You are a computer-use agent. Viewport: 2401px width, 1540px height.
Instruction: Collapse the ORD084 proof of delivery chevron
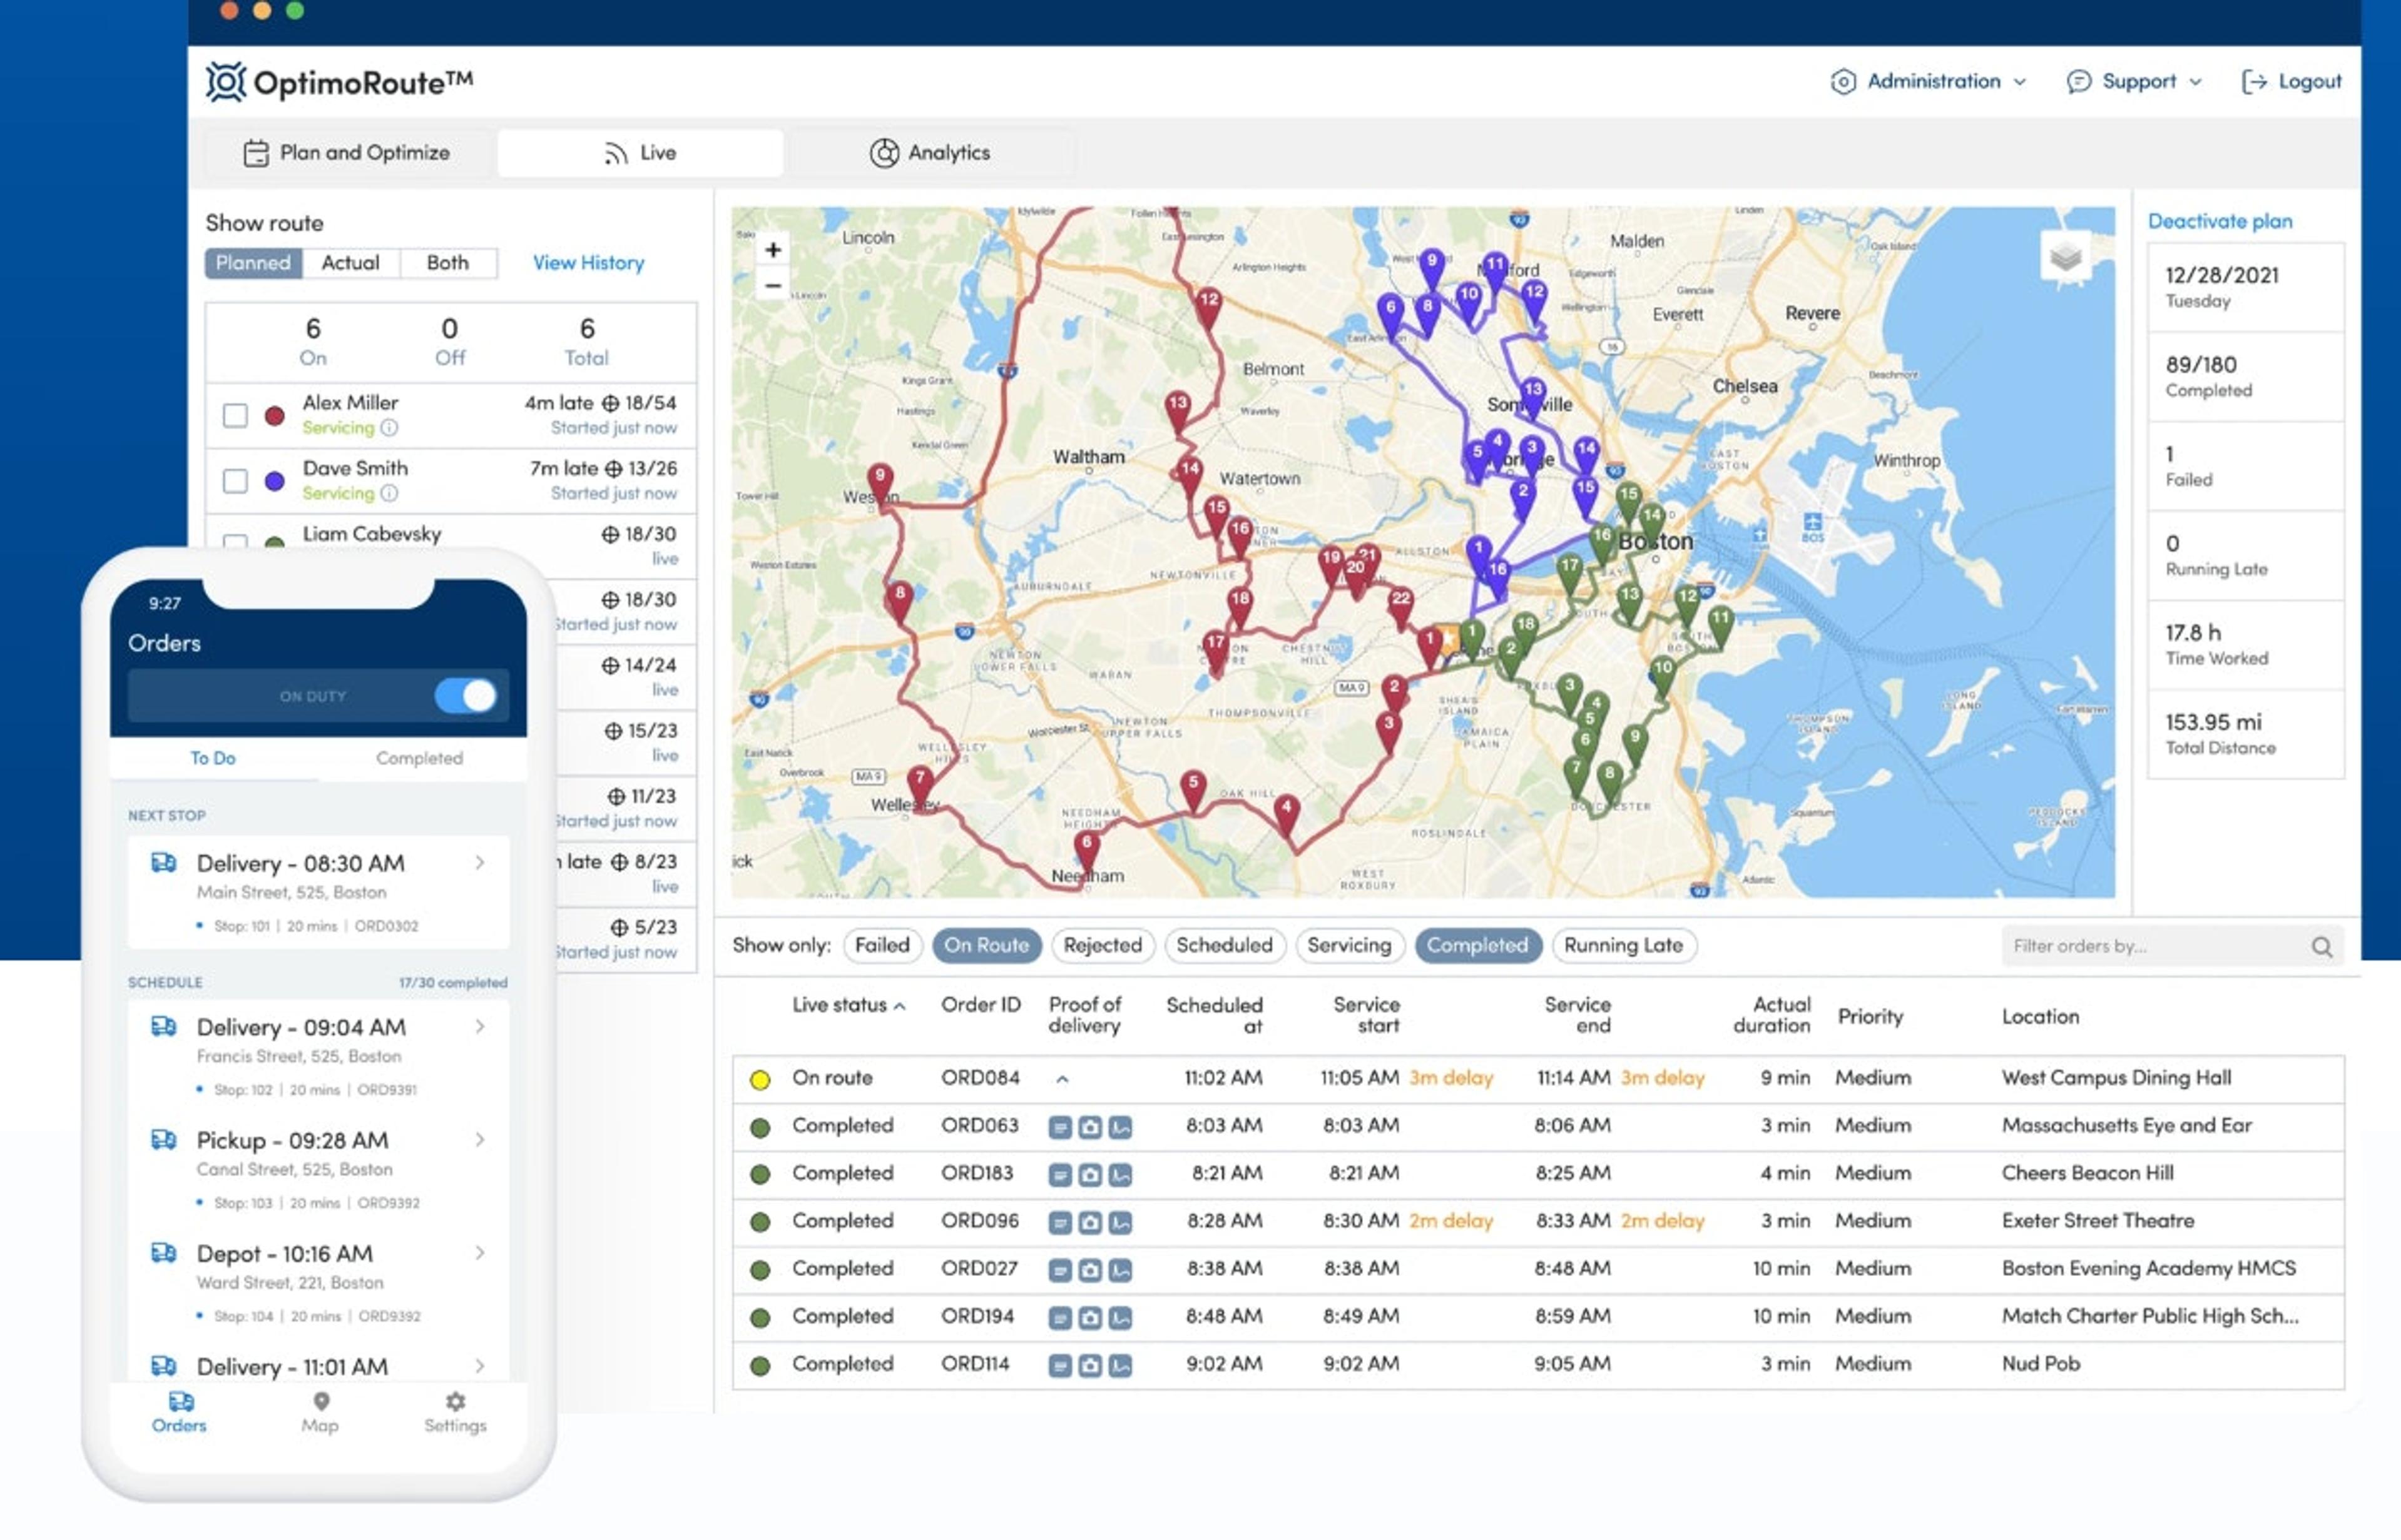click(1063, 1079)
